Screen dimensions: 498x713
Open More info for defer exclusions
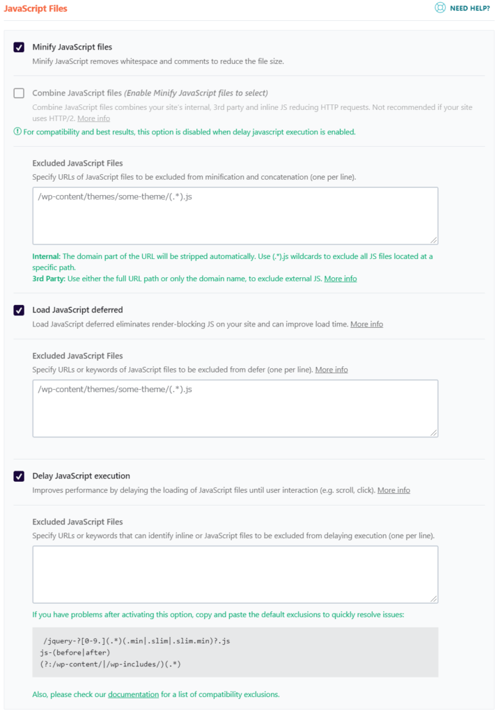click(331, 369)
